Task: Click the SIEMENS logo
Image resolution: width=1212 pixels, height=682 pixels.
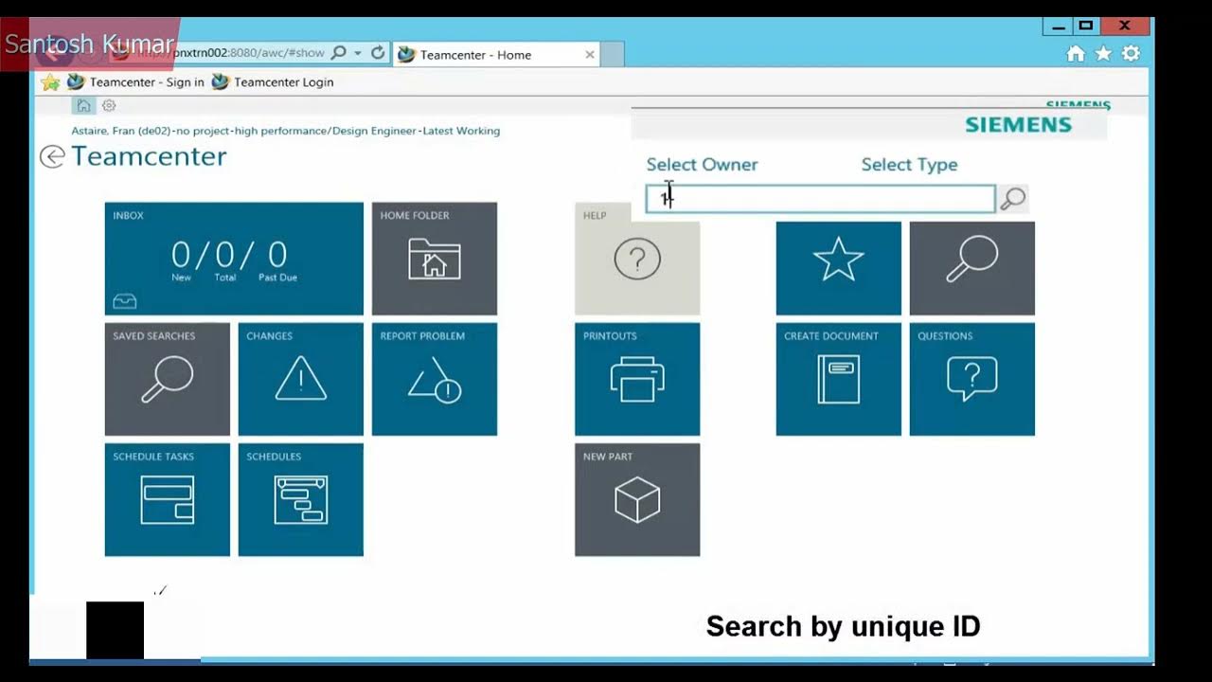Action: (x=1019, y=124)
